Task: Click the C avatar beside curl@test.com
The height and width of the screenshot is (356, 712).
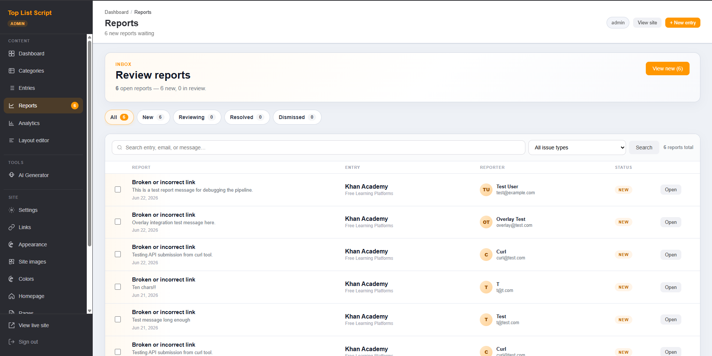Action: tap(486, 255)
